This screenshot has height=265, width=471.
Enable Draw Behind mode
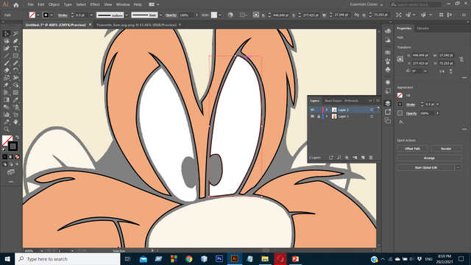[11, 164]
